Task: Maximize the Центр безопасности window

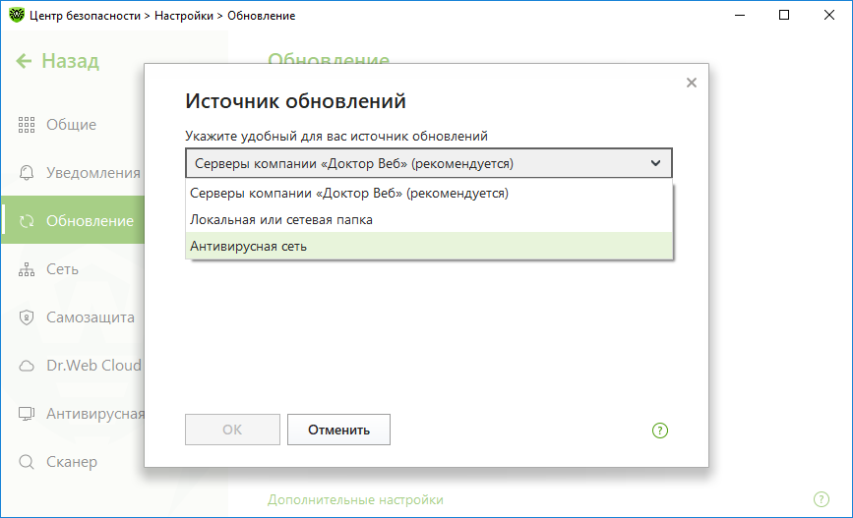Action: click(x=784, y=15)
